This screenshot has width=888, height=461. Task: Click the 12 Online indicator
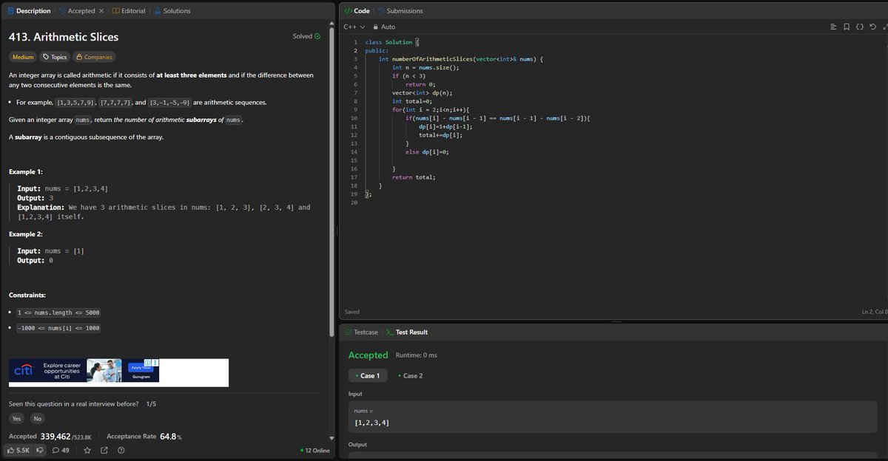pyautogui.click(x=316, y=451)
